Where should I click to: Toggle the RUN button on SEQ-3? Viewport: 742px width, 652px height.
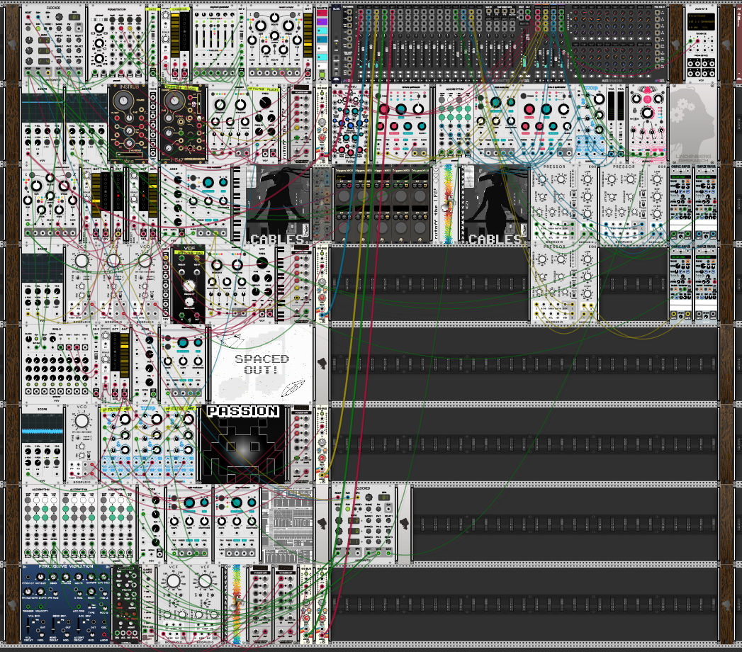[x=36, y=339]
